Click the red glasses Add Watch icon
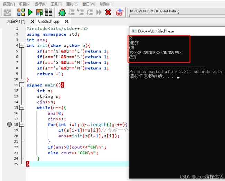 [120, 12]
